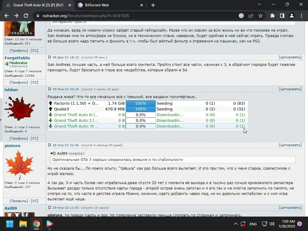Open the Extensions puzzle icon
Image resolution: width=308 pixels, height=231 pixels.
coord(273,16)
